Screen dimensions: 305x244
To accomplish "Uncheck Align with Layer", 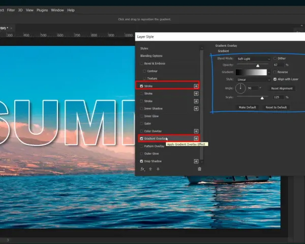I will click(x=275, y=79).
